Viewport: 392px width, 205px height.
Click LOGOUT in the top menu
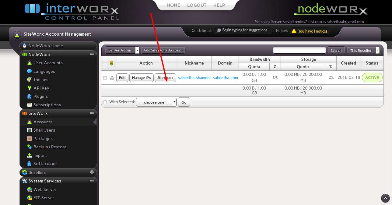[x=197, y=5]
